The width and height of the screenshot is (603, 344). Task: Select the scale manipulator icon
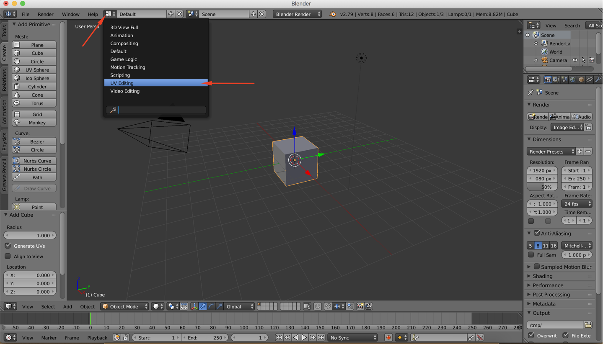click(x=220, y=306)
